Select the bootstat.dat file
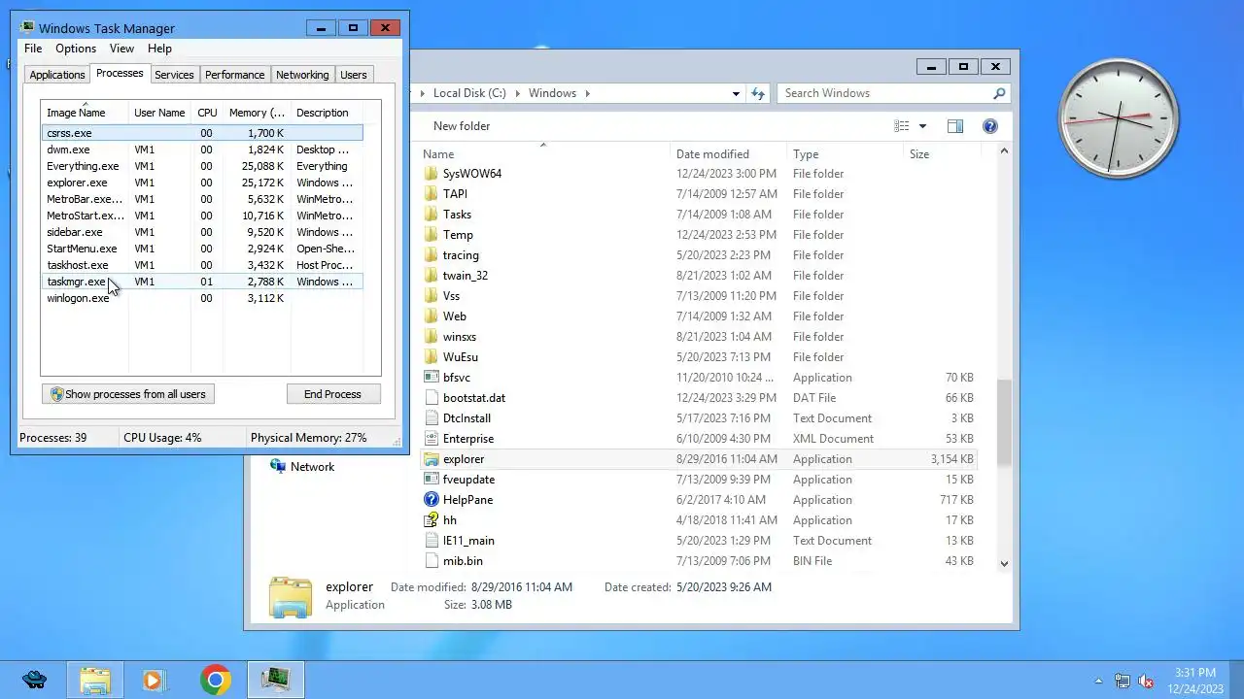 coord(700,398)
